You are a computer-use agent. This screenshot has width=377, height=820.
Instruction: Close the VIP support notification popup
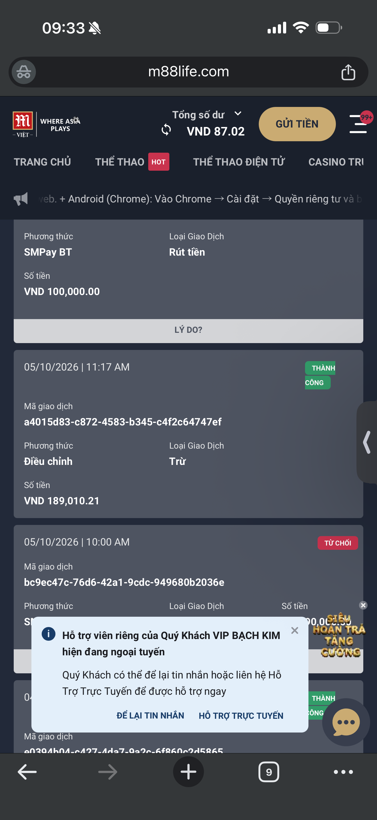295,630
